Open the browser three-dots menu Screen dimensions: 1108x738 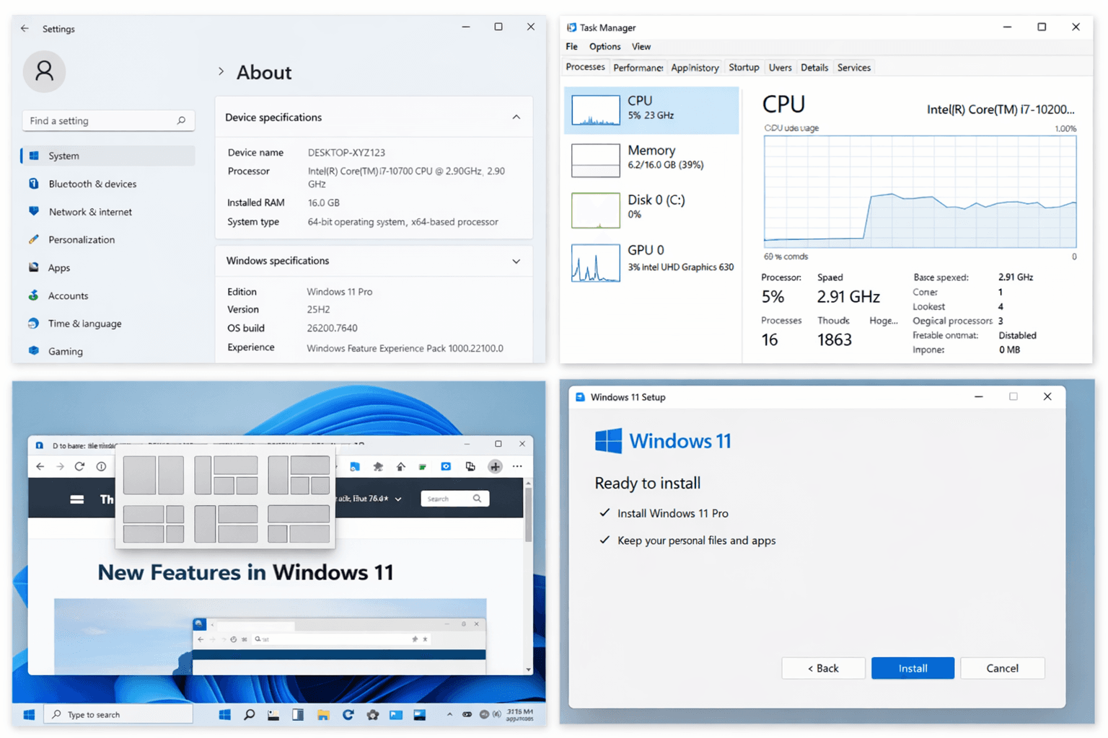point(517,466)
